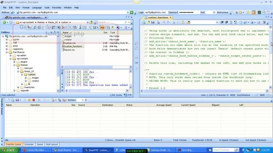This screenshot has height=153, width=273.
Task: Open the Camtasia Studio taskbar item
Action: pyautogui.click(x=160, y=150)
